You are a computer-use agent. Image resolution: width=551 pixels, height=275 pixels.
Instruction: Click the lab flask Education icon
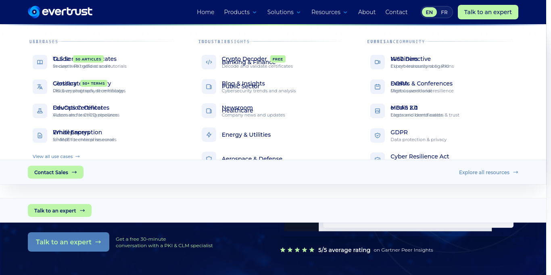(x=40, y=111)
